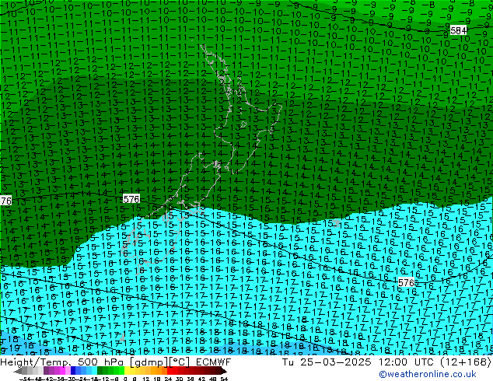Click the -54 value on the legend scale

pos(25,379)
